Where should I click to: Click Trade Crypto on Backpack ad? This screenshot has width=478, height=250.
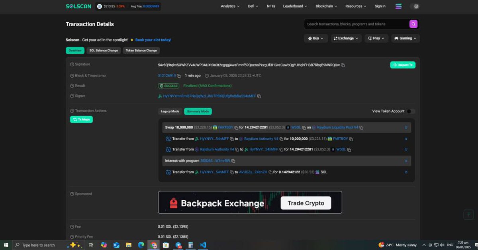[x=306, y=203]
